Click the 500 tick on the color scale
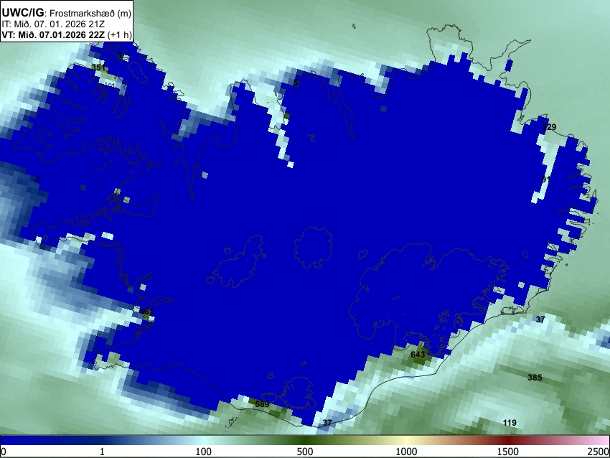The image size is (610, 458). pyautogui.click(x=305, y=452)
